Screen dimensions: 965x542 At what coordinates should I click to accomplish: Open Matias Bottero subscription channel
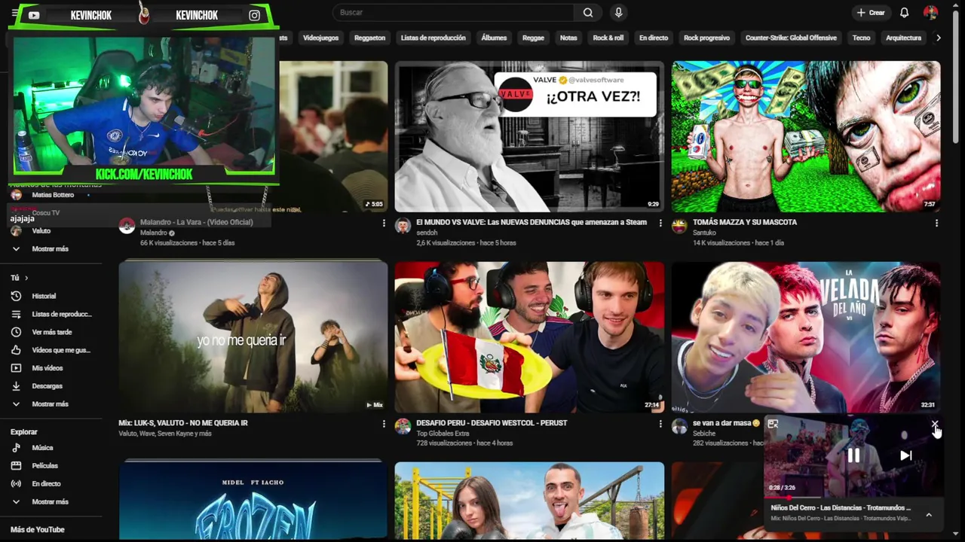click(x=51, y=195)
